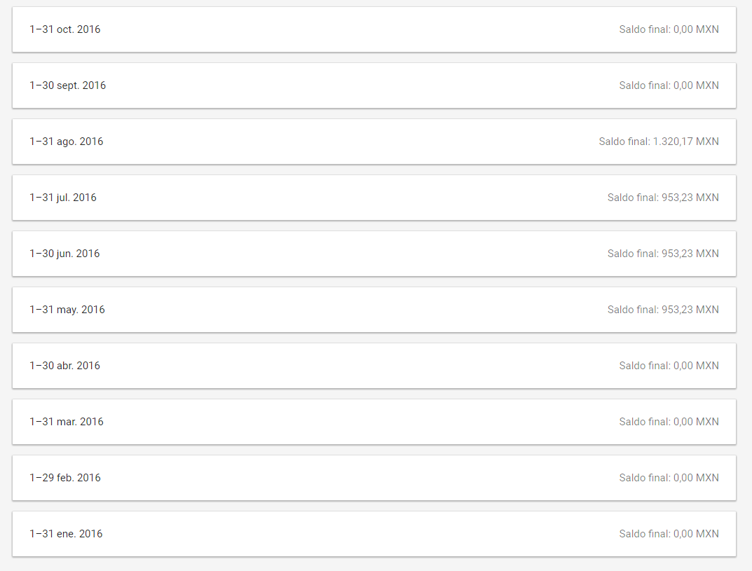Screen dimensions: 752x571
Task: Open the 1–31 jul. 2016 period
Action: pos(374,198)
